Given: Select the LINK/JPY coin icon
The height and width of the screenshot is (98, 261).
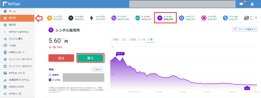Looking at the screenshot, I should pyautogui.click(x=181, y=18).
